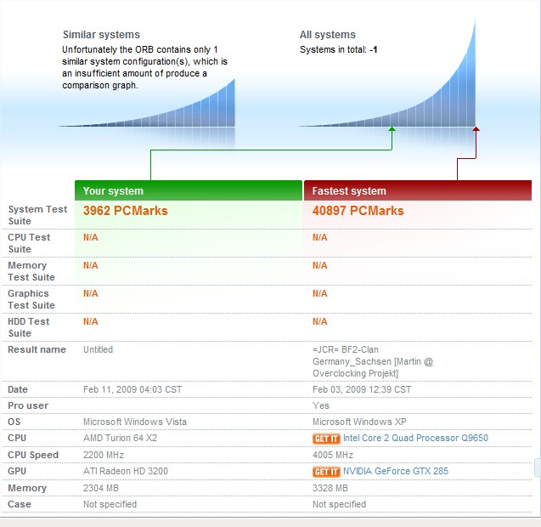Click the HDD Test Suite row label

click(x=29, y=327)
